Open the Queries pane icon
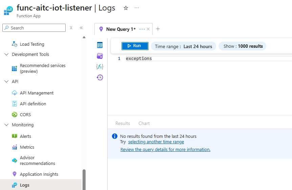 point(100,56)
